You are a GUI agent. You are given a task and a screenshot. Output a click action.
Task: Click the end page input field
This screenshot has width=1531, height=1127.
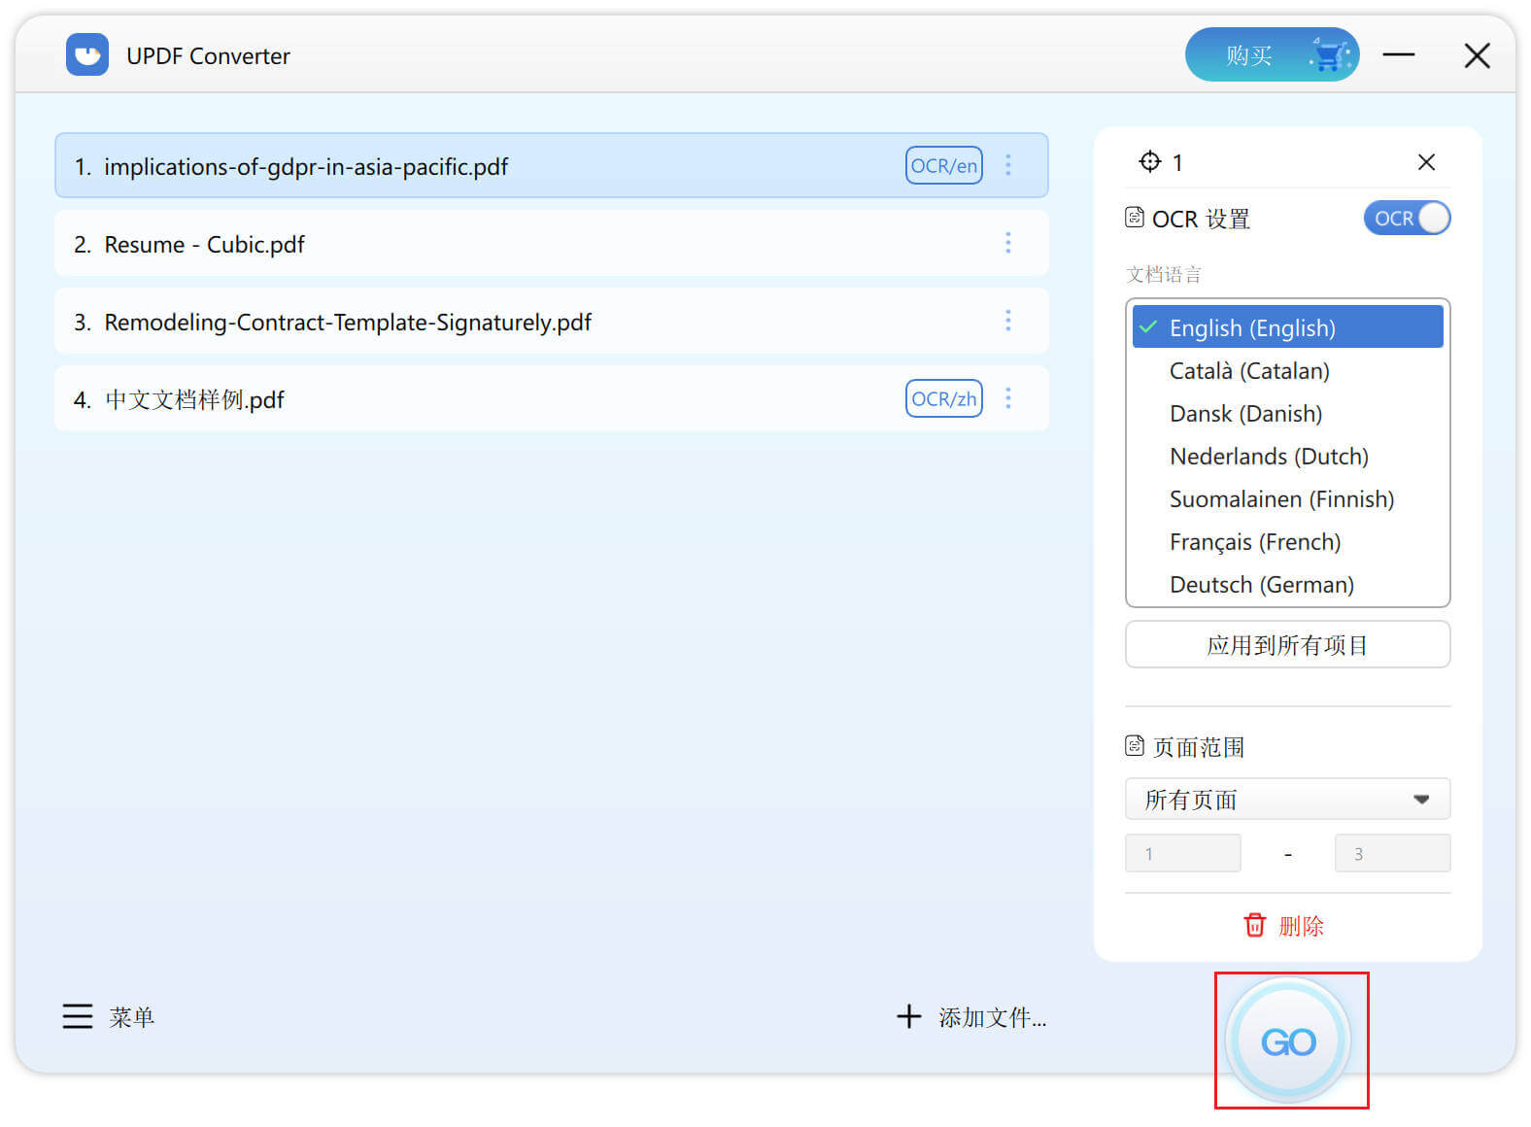1392,853
